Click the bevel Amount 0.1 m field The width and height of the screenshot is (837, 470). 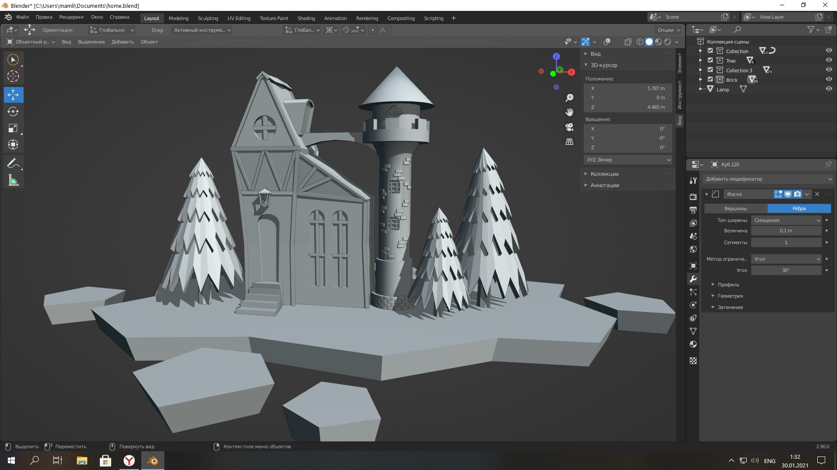(x=786, y=231)
